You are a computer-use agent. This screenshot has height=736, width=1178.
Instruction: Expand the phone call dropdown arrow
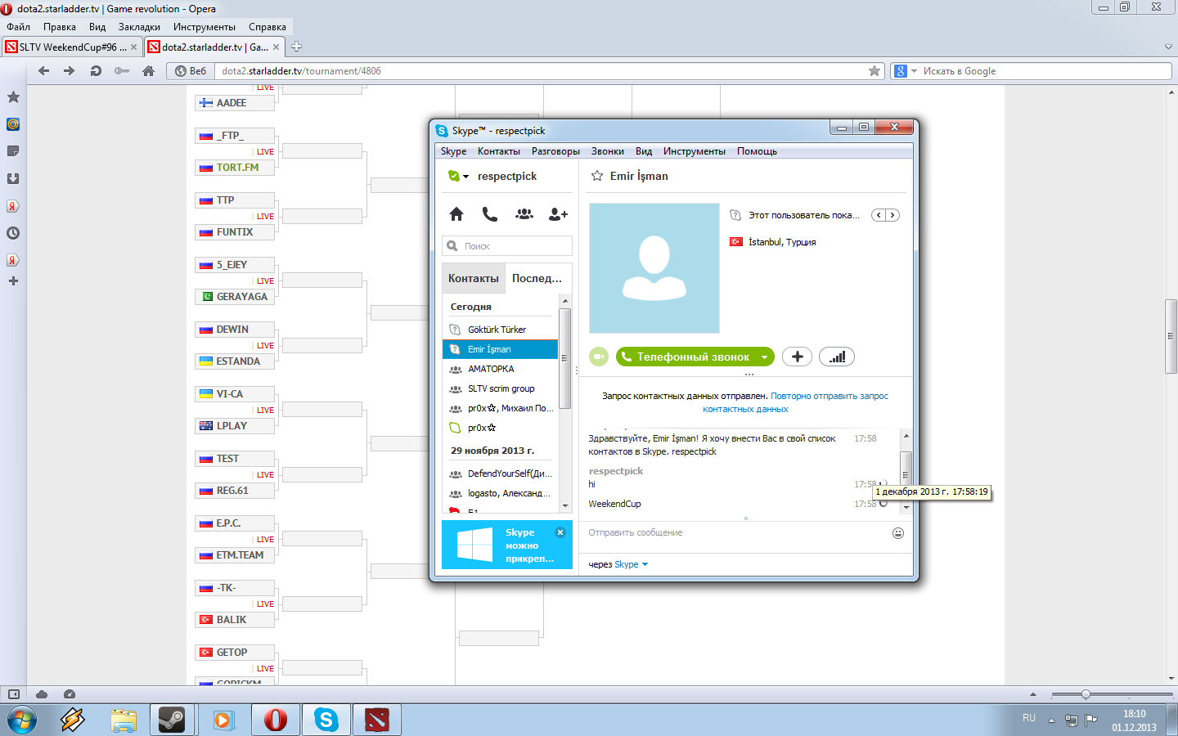coord(764,357)
